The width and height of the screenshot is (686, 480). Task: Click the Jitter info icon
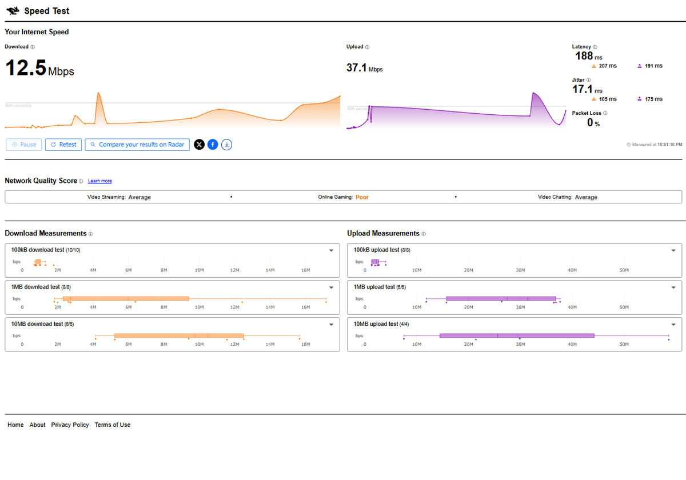tap(589, 80)
